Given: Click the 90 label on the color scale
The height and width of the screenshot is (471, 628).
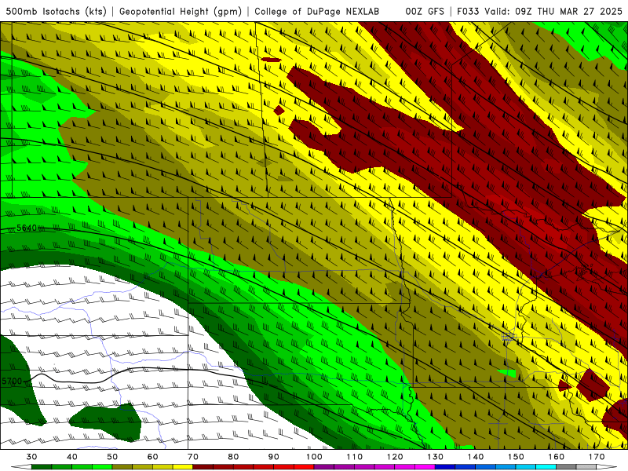Looking at the screenshot, I should 273,457.
